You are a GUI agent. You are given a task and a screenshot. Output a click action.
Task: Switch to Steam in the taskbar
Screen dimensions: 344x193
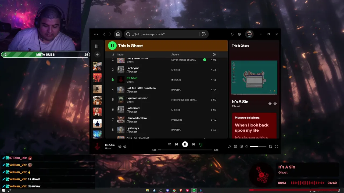(154, 190)
